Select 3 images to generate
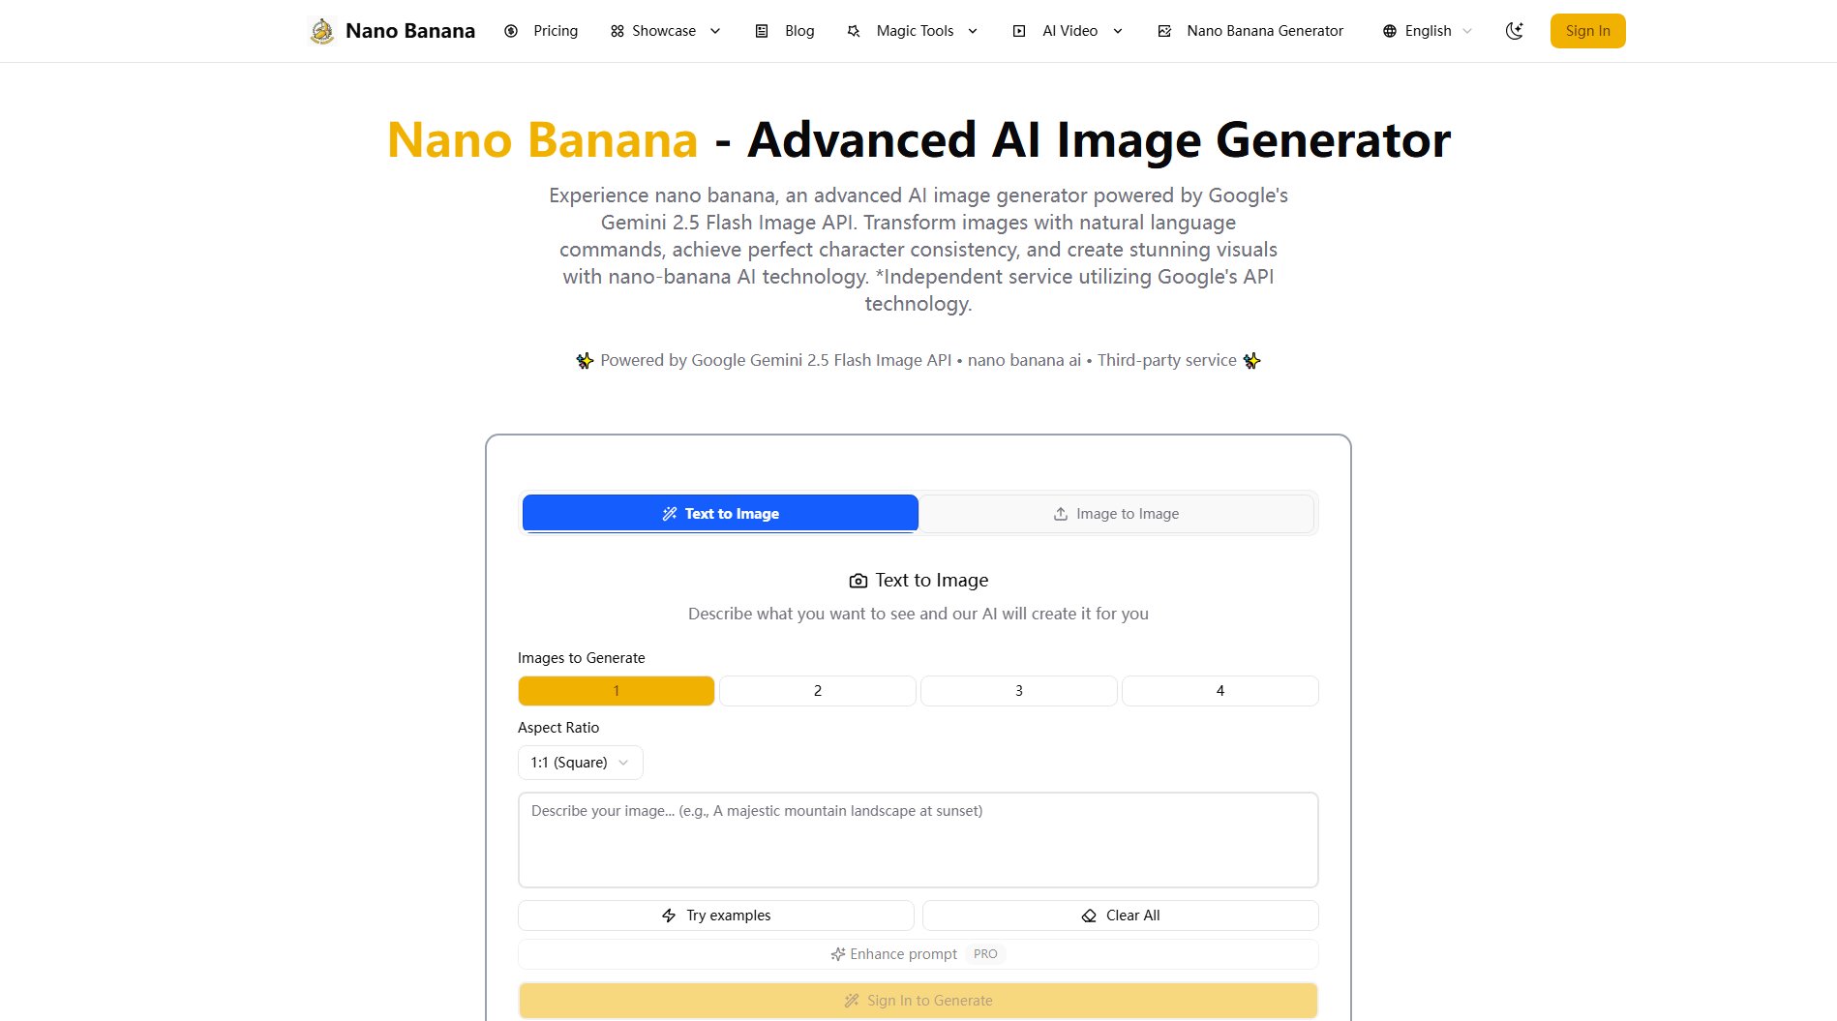 coord(1018,691)
